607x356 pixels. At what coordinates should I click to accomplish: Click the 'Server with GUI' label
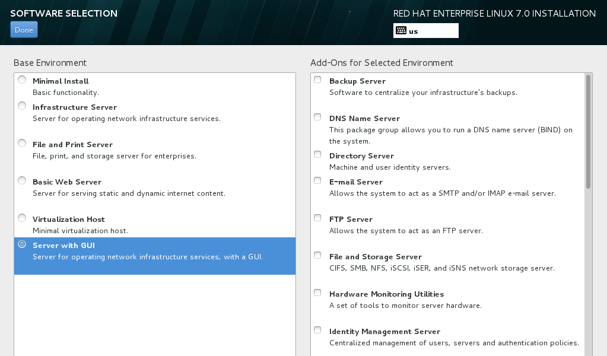(x=64, y=246)
